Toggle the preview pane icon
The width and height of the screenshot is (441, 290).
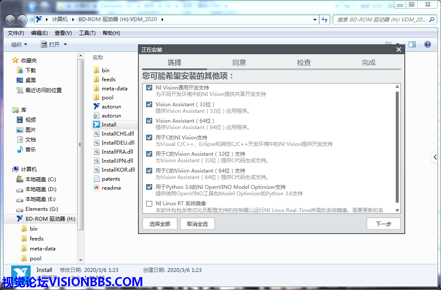pyautogui.click(x=412, y=44)
